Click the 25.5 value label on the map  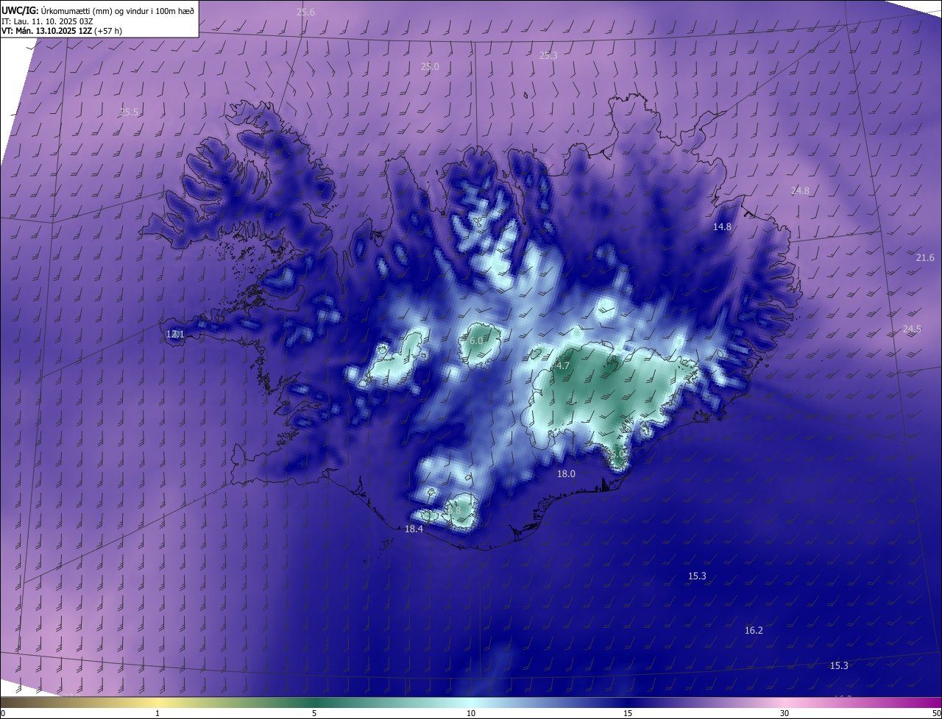coord(129,112)
